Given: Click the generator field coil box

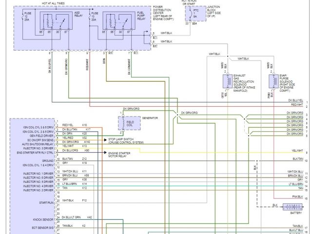Looking at the screenshot, I should click(x=129, y=125).
